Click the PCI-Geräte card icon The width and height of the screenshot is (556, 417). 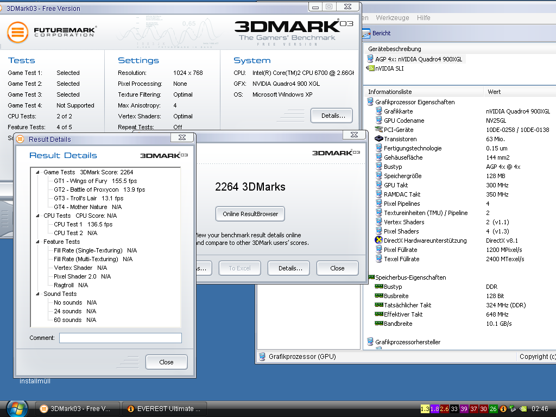378,129
